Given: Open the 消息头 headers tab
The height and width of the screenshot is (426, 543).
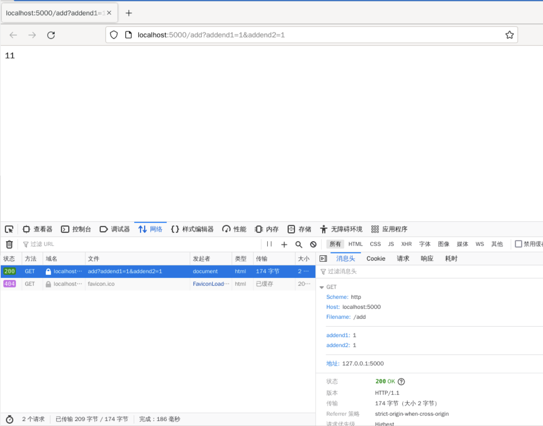Looking at the screenshot, I should [x=345, y=259].
